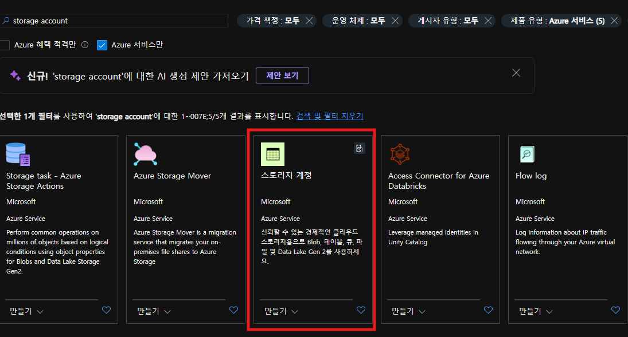The width and height of the screenshot is (628, 337).
Task: Open the 스토리지 계정 title
Action: point(286,176)
